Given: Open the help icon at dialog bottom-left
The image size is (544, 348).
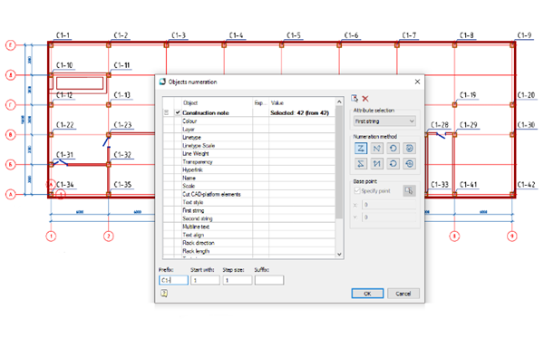Looking at the screenshot, I should point(164,294).
